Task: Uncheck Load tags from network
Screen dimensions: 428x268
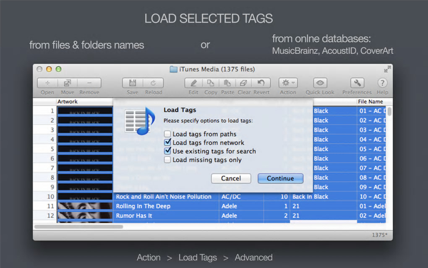Action: 167,142
